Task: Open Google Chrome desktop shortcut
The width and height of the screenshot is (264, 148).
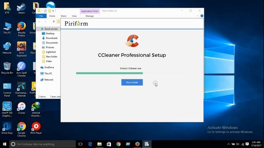Action: [21, 129]
